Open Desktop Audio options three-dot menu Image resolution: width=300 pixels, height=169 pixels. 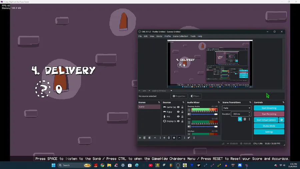189,110
